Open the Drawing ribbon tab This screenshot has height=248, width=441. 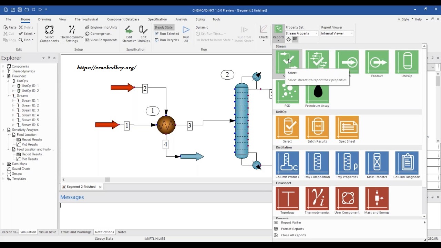point(44,19)
